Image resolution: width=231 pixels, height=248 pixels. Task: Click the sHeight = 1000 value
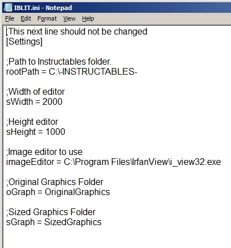point(55,132)
